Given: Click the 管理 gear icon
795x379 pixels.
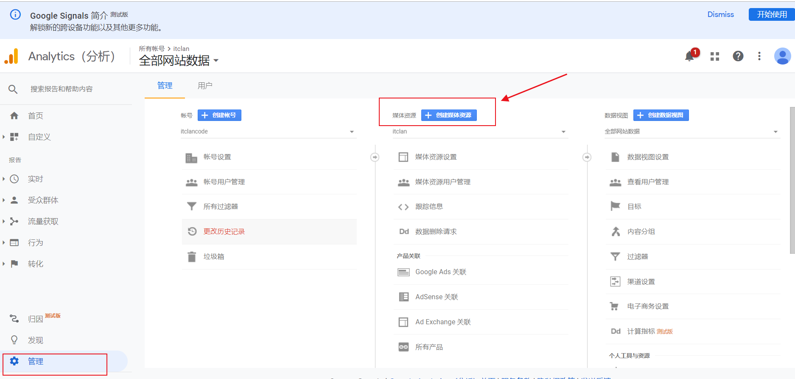Looking at the screenshot, I should point(14,361).
